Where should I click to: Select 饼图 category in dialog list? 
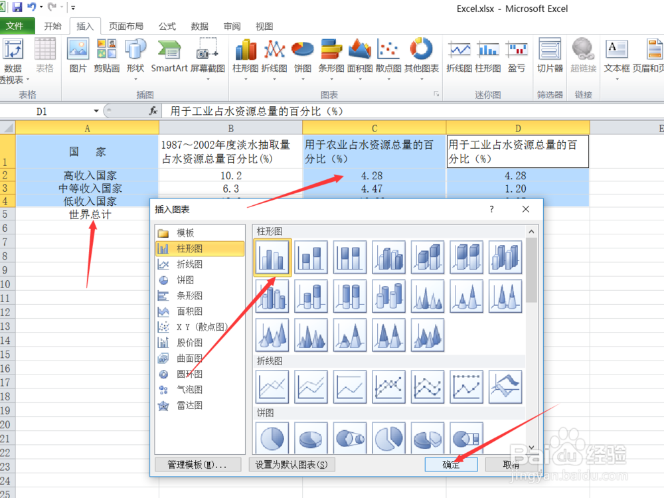[200, 280]
